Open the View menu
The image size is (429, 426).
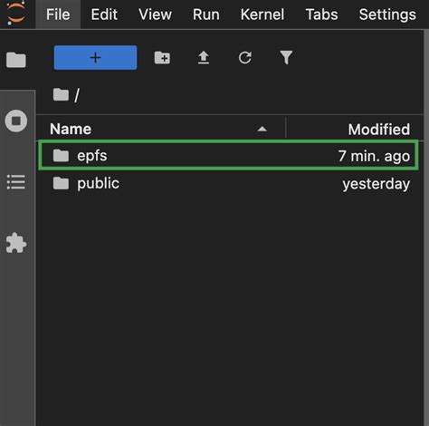156,15
